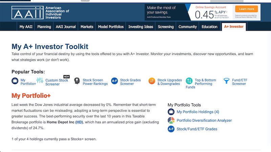Open the Investing Ideas menu

point(141,27)
